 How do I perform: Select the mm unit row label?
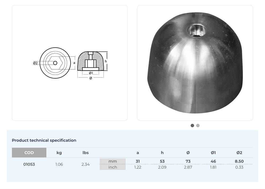113,161
